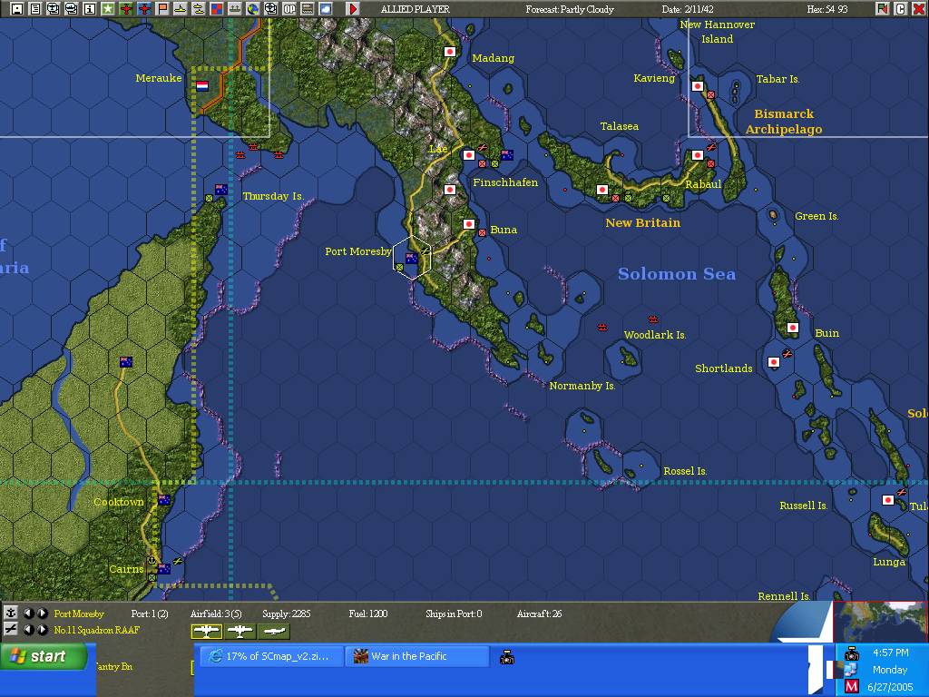
Task: Select the Australian flag at Thursday Is.
Action: [x=221, y=190]
